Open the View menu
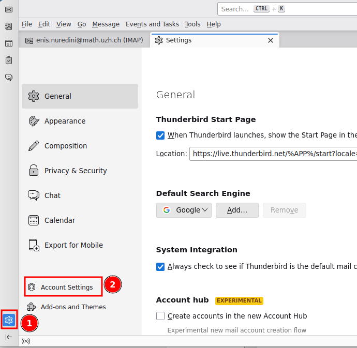 [x=64, y=24]
